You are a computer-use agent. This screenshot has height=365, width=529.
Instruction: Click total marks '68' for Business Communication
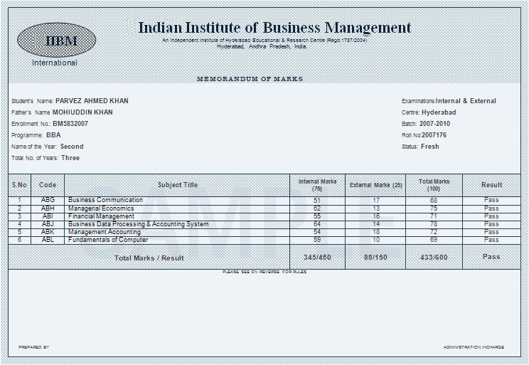[x=434, y=200]
